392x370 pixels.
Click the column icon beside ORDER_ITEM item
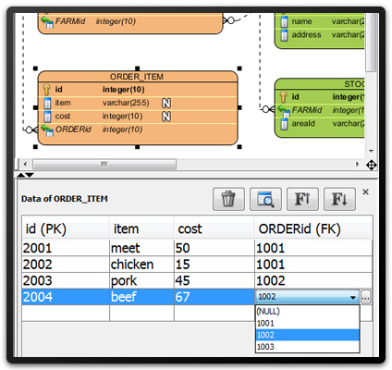click(47, 103)
